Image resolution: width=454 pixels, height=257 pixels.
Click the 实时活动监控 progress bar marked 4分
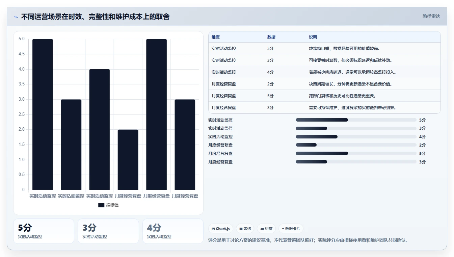click(x=356, y=137)
